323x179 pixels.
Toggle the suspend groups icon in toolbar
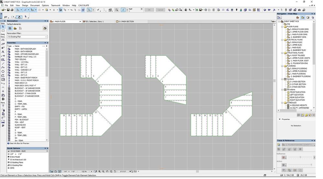[60, 10]
